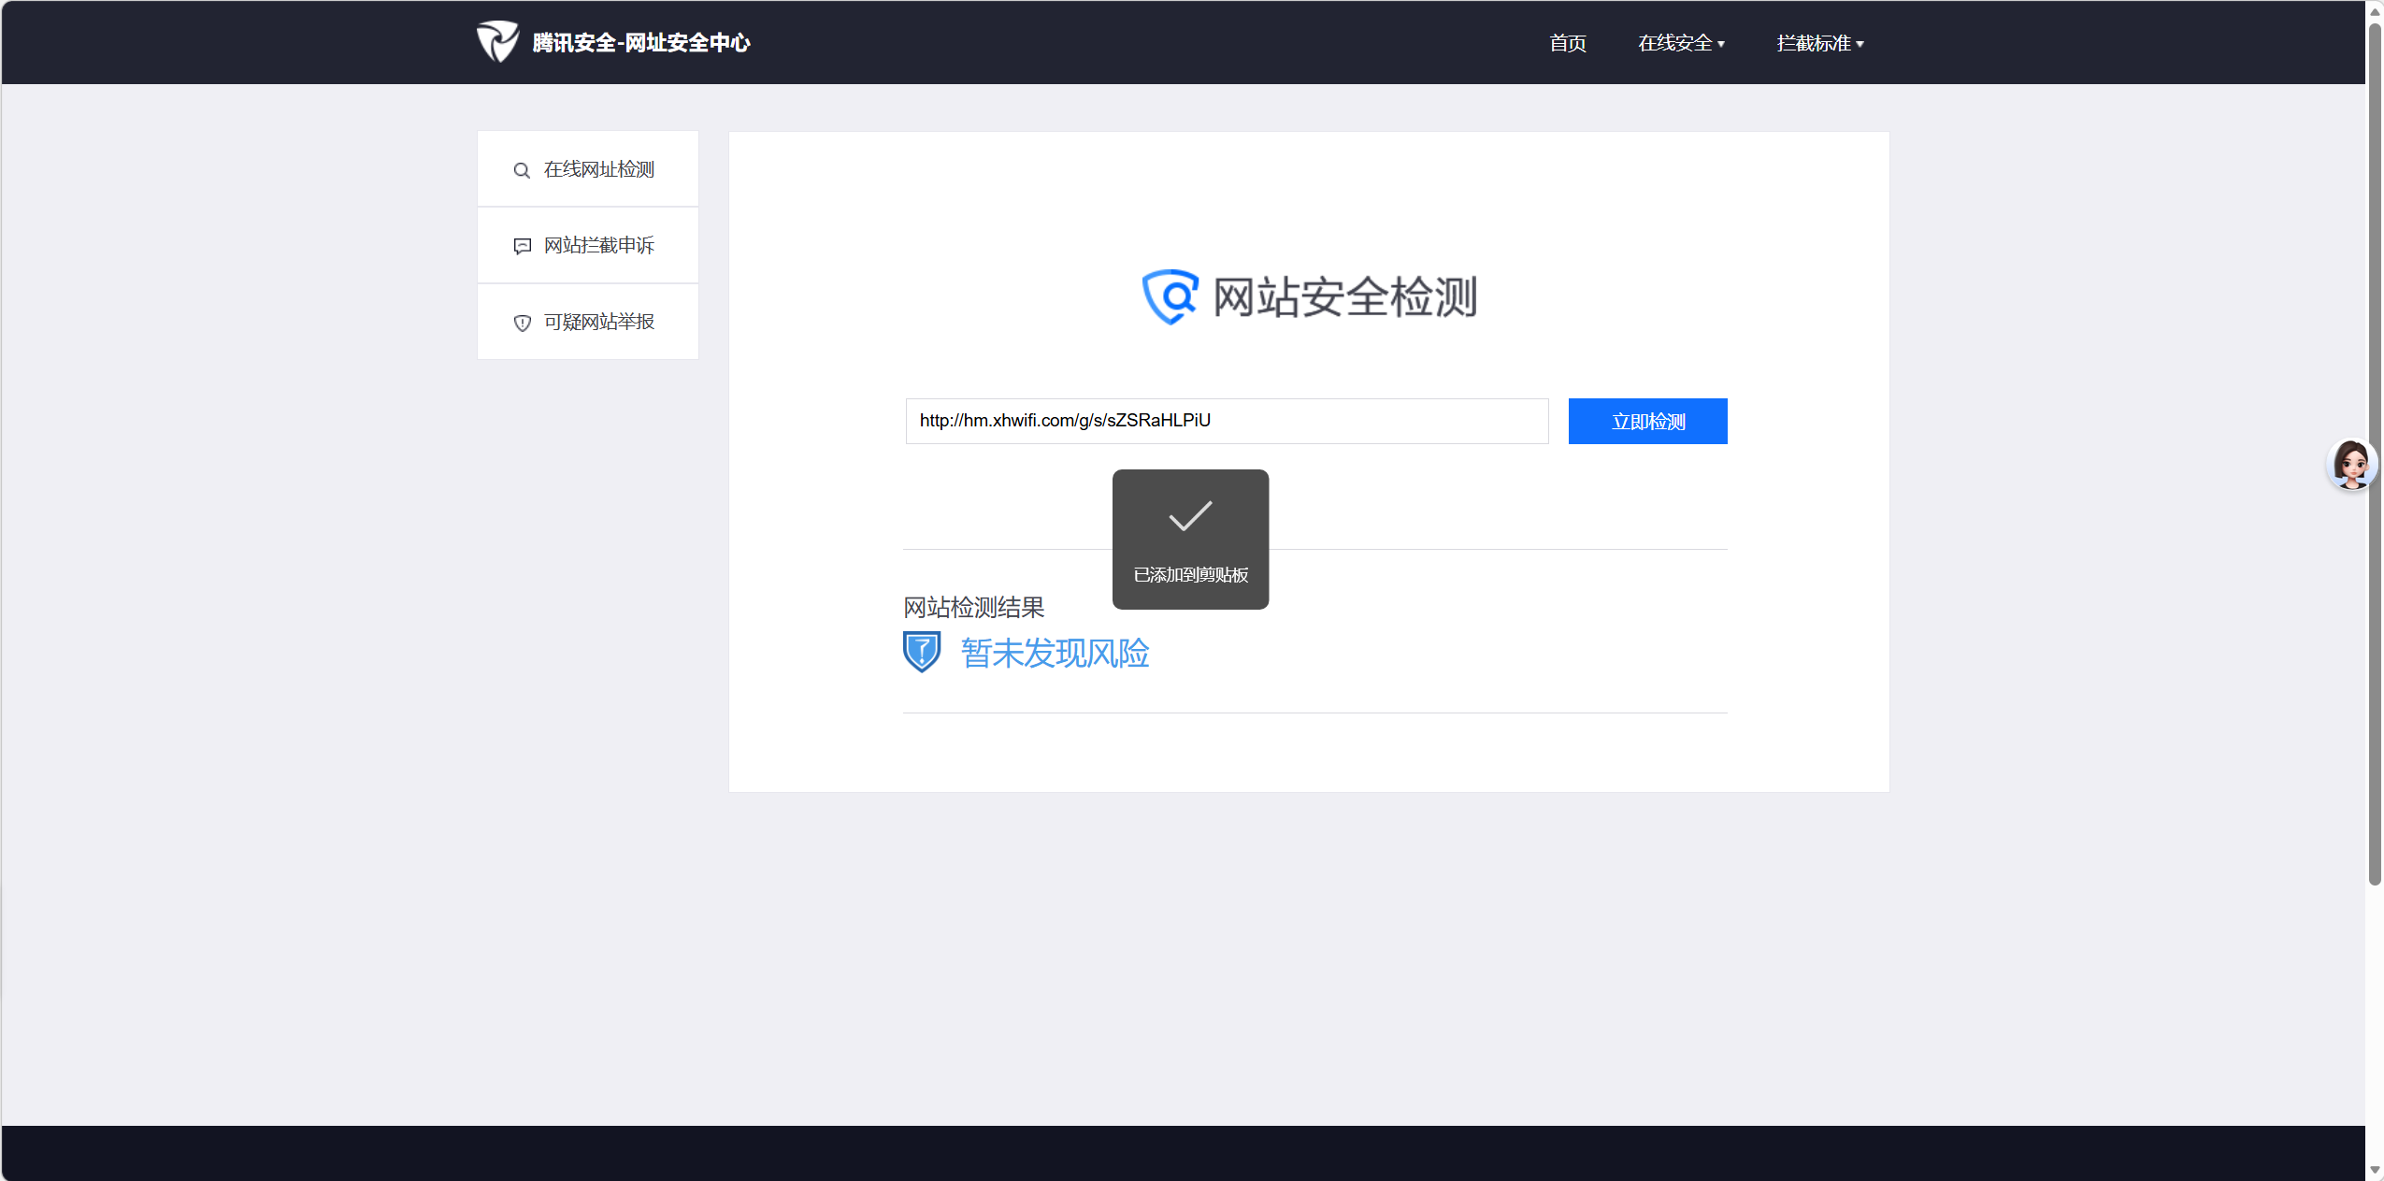Open 网站拦截申诉 sidebar item
This screenshot has width=2384, height=1181.
click(x=598, y=245)
